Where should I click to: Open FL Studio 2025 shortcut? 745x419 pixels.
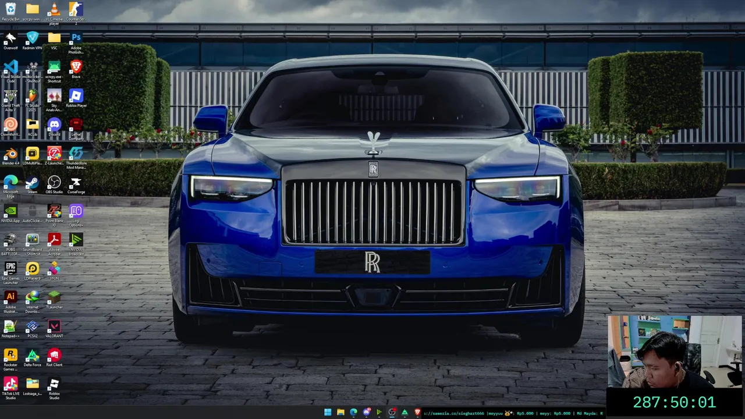coord(32,100)
